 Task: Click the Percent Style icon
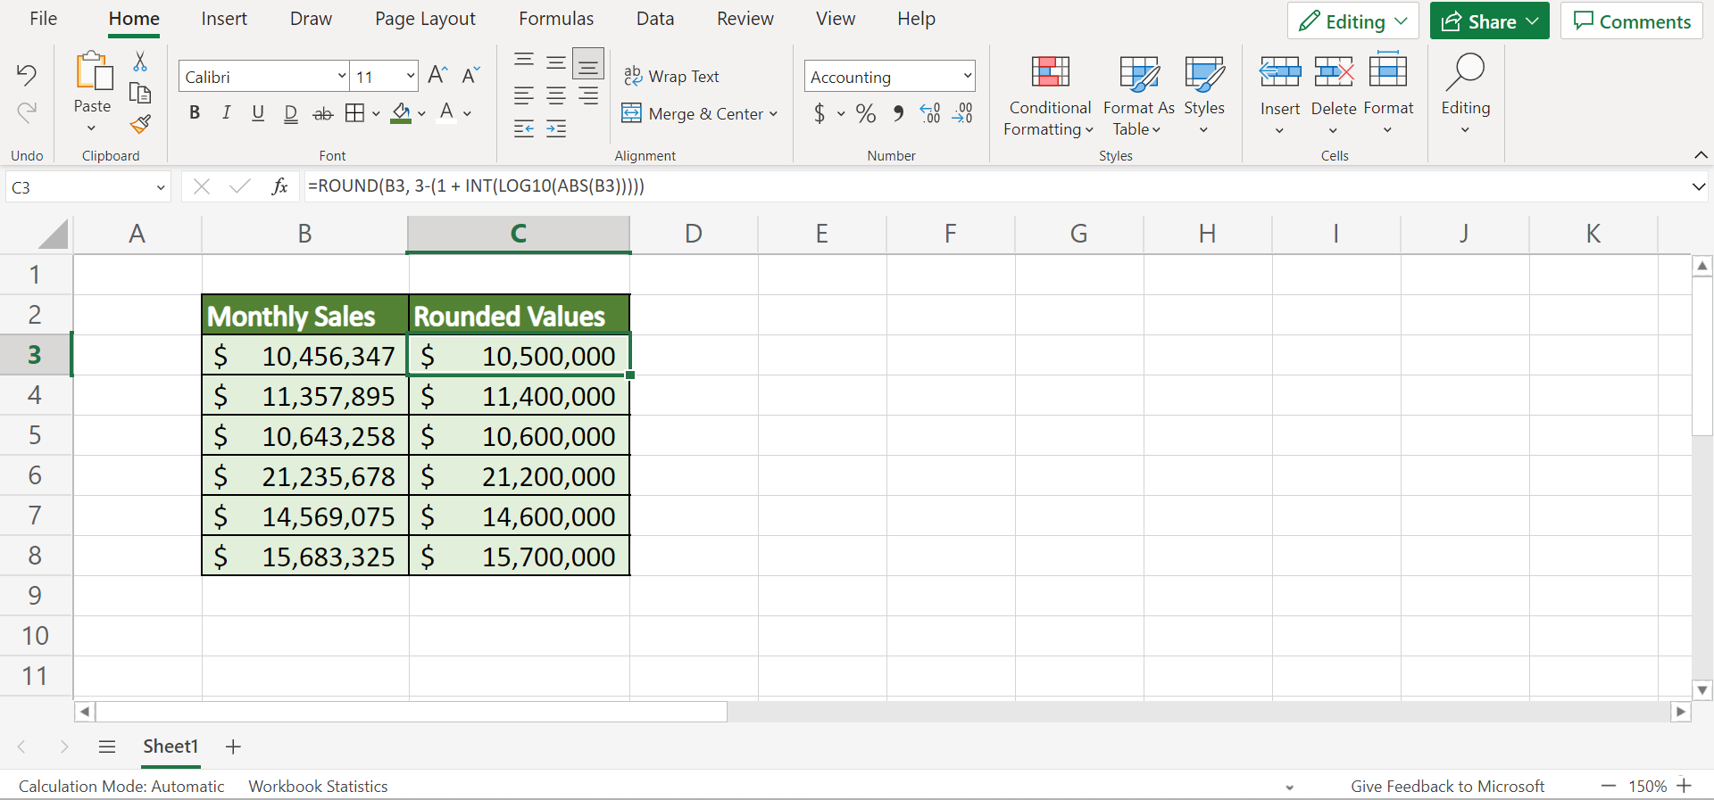click(x=865, y=113)
